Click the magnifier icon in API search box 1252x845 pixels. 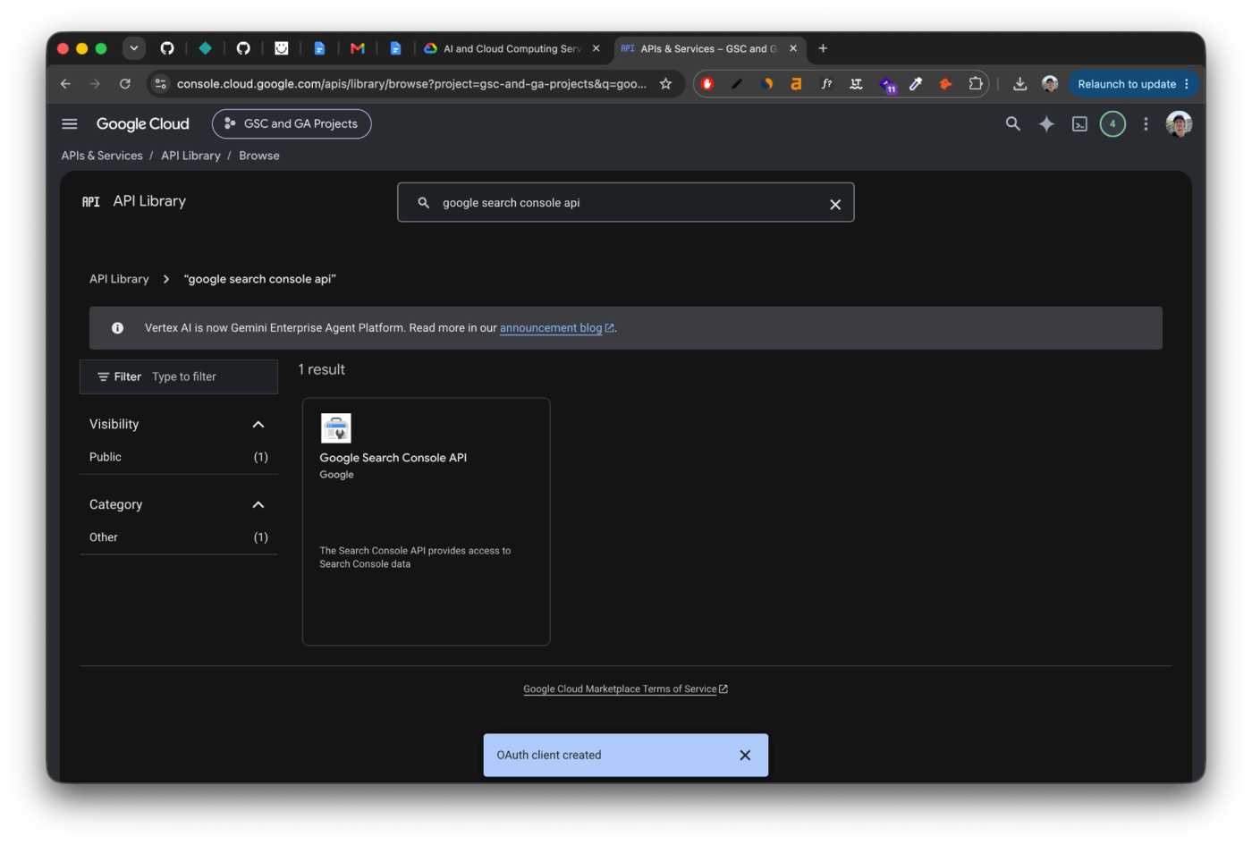coord(424,203)
